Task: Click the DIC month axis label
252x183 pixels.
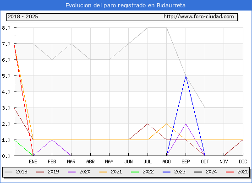Action: [x=243, y=161]
